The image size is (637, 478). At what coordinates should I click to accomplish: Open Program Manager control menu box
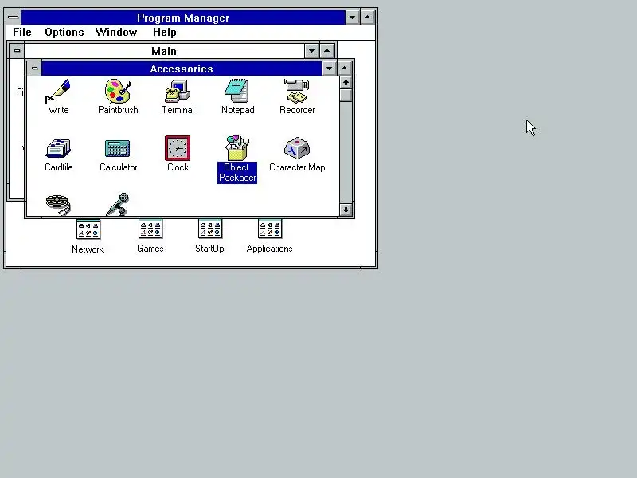click(14, 18)
